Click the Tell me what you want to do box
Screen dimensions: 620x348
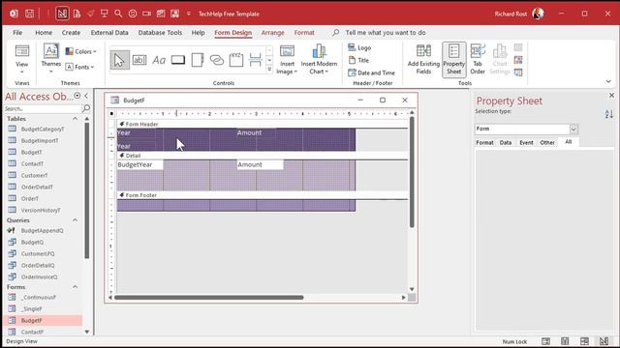point(386,33)
